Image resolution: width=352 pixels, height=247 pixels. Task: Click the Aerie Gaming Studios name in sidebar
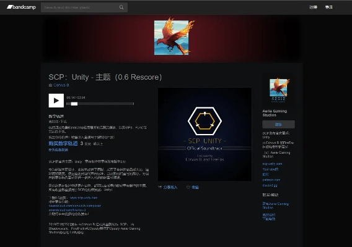coord(275,113)
